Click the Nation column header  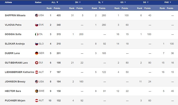tap(38, 2)
